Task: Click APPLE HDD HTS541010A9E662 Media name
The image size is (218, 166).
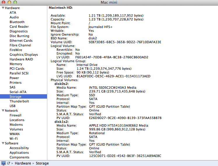Action: click(118, 125)
